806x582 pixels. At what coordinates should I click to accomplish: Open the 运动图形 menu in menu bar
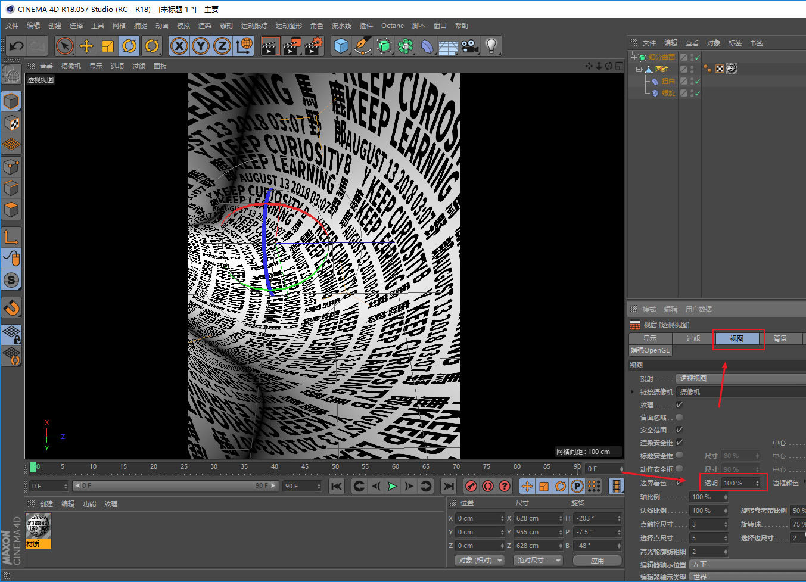(x=289, y=26)
